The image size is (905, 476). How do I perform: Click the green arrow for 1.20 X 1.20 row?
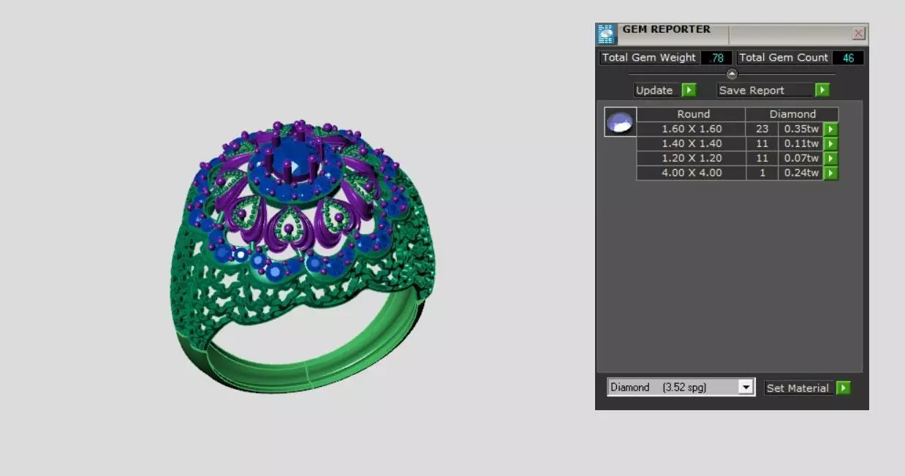[x=830, y=159]
